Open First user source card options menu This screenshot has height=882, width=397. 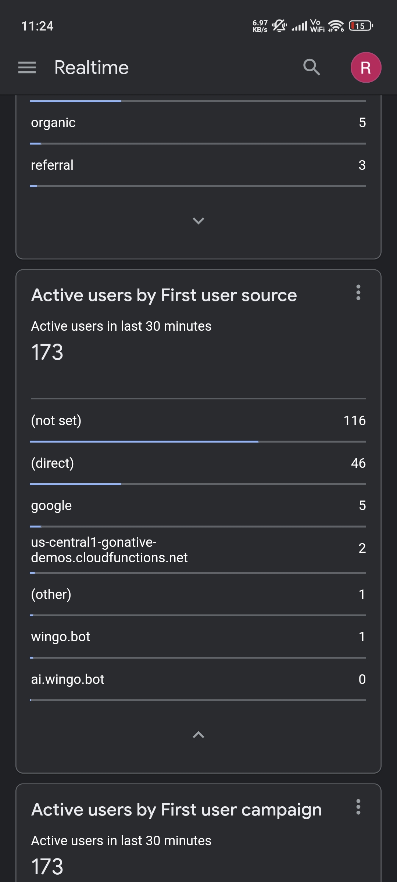pyautogui.click(x=358, y=293)
